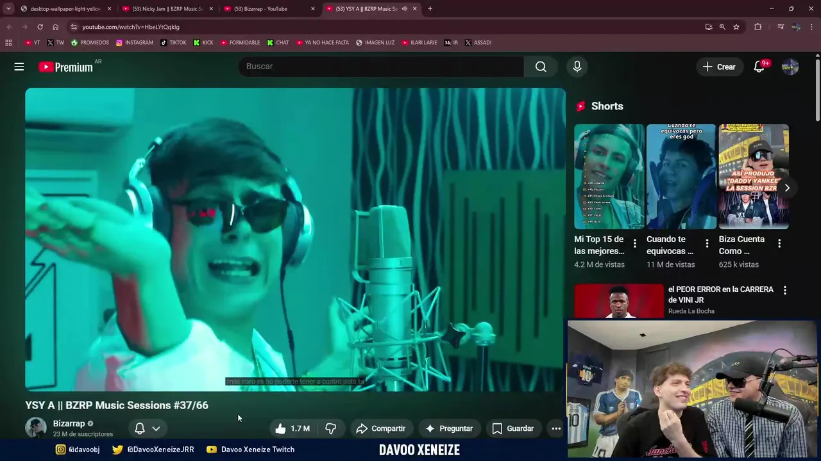Open the IMAGEN LUZ bookmark
Viewport: 821px width, 461px height.
click(375, 43)
